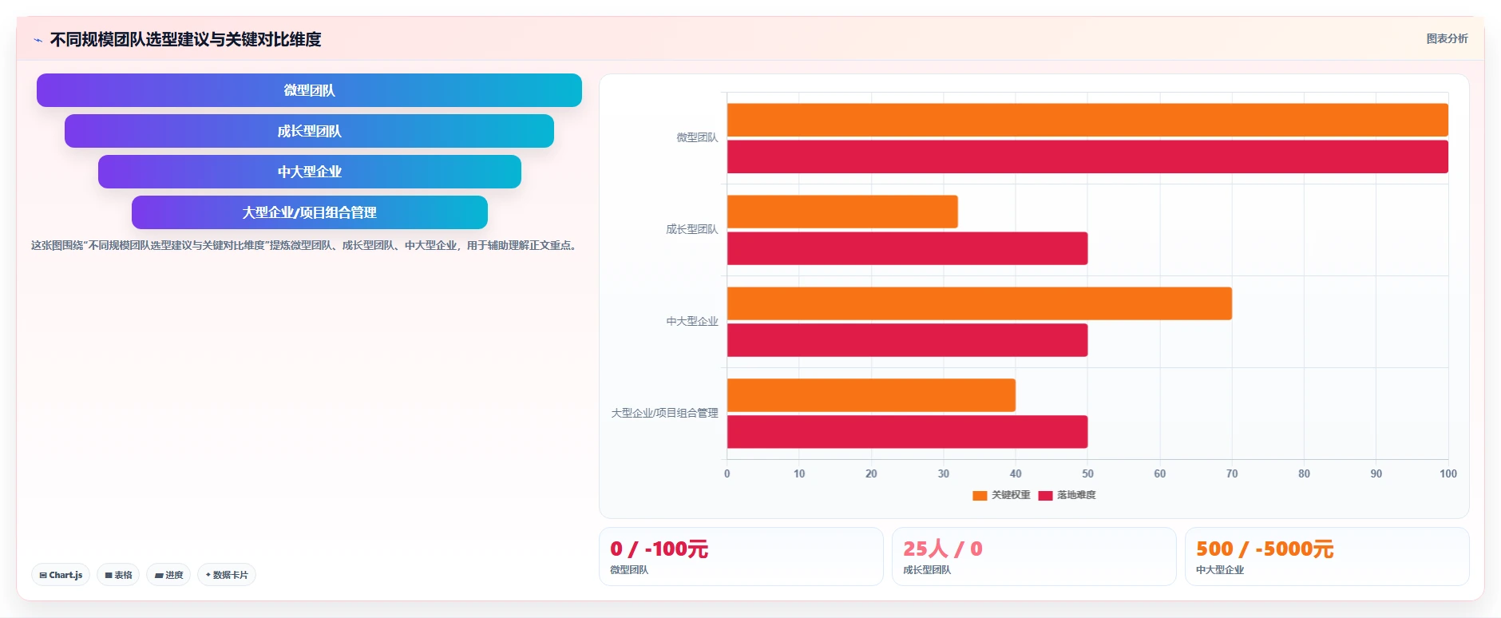Click the orange 关键权重 bar for 微型团队
This screenshot has width=1501, height=618.
click(x=1087, y=120)
